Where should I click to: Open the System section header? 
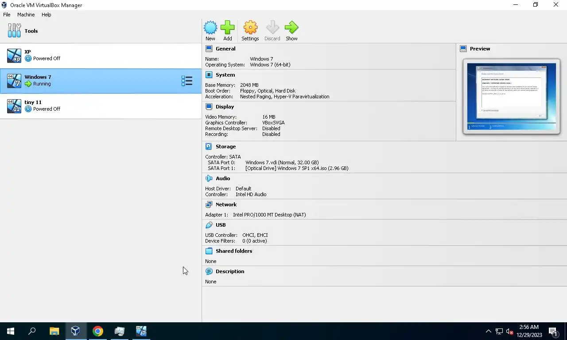[x=225, y=75]
